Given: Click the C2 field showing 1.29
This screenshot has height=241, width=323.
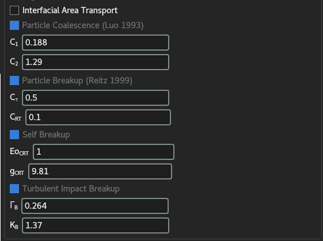Looking at the screenshot, I should coord(96,62).
